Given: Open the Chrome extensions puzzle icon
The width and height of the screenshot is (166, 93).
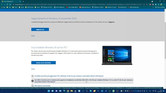Looking at the screenshot, I should 156,5.
